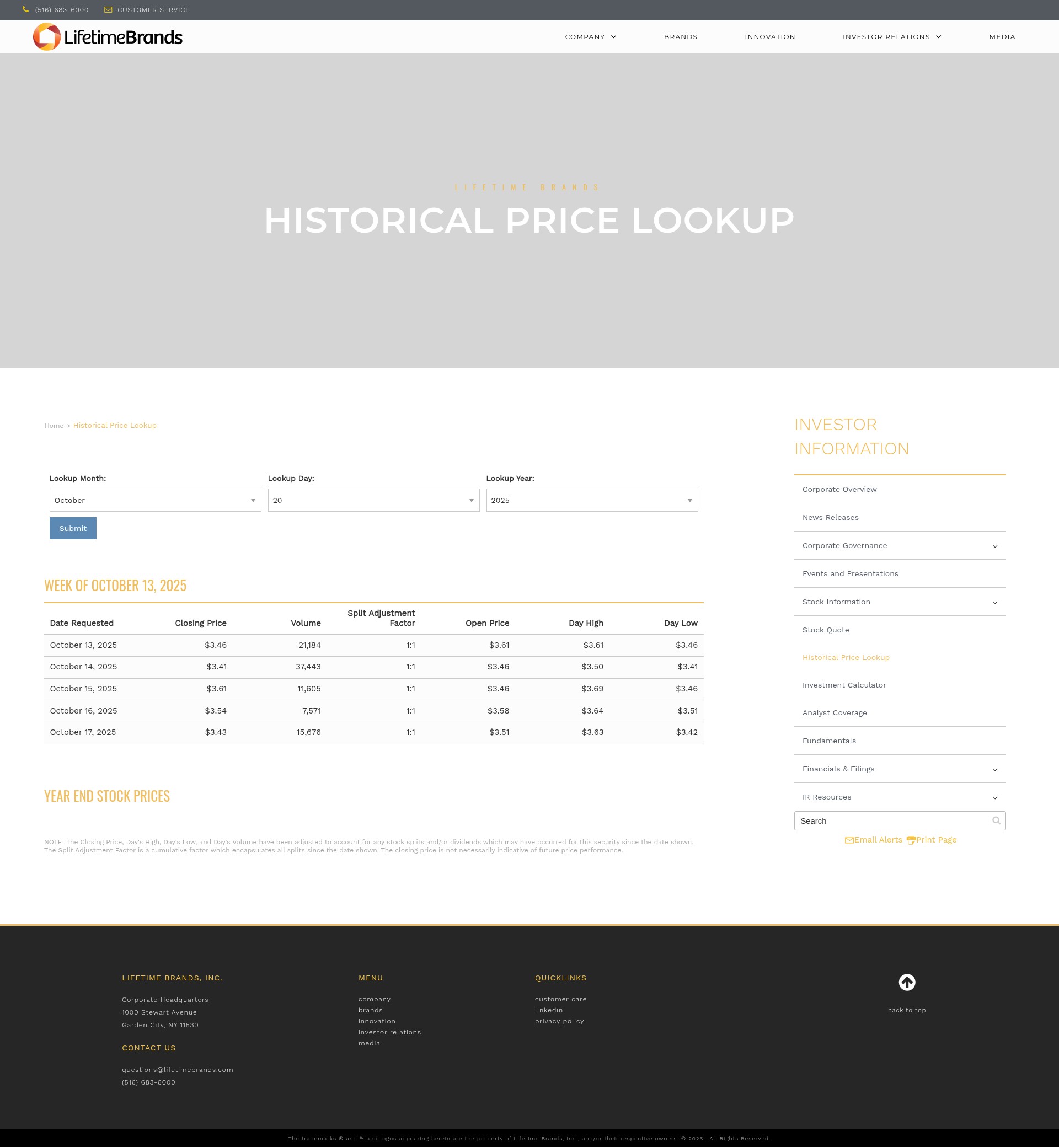Open Investment Calculator link
The height and width of the screenshot is (1148, 1059).
coord(843,685)
